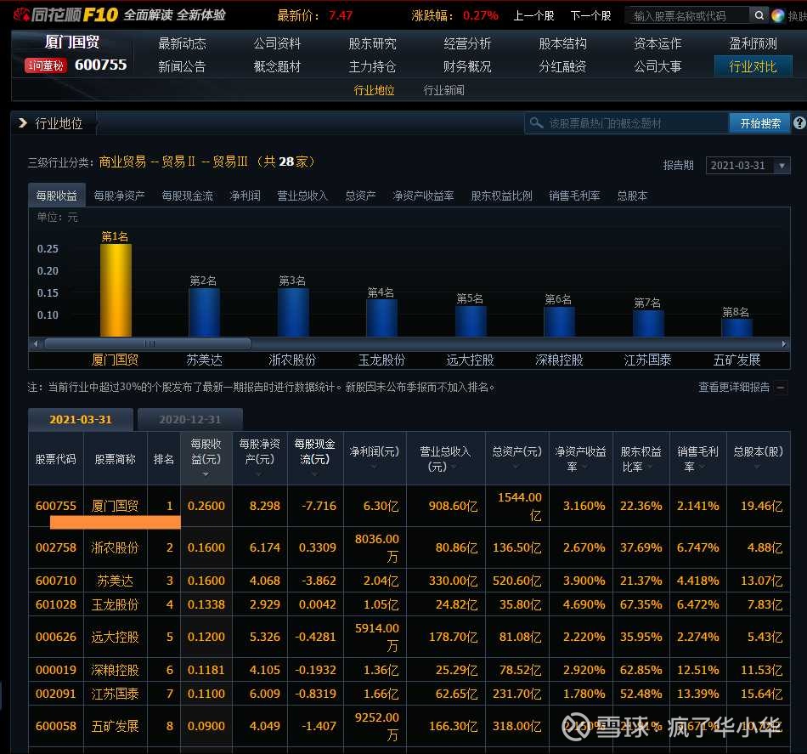Click the chart's horizontal scrollbar thumb
This screenshot has width=807, height=754.
point(148,343)
